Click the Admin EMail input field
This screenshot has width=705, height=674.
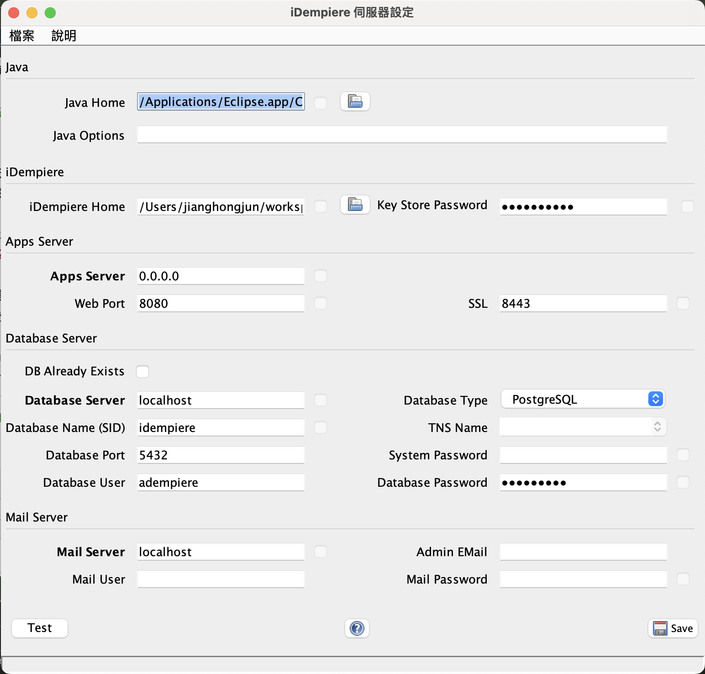[x=584, y=552]
